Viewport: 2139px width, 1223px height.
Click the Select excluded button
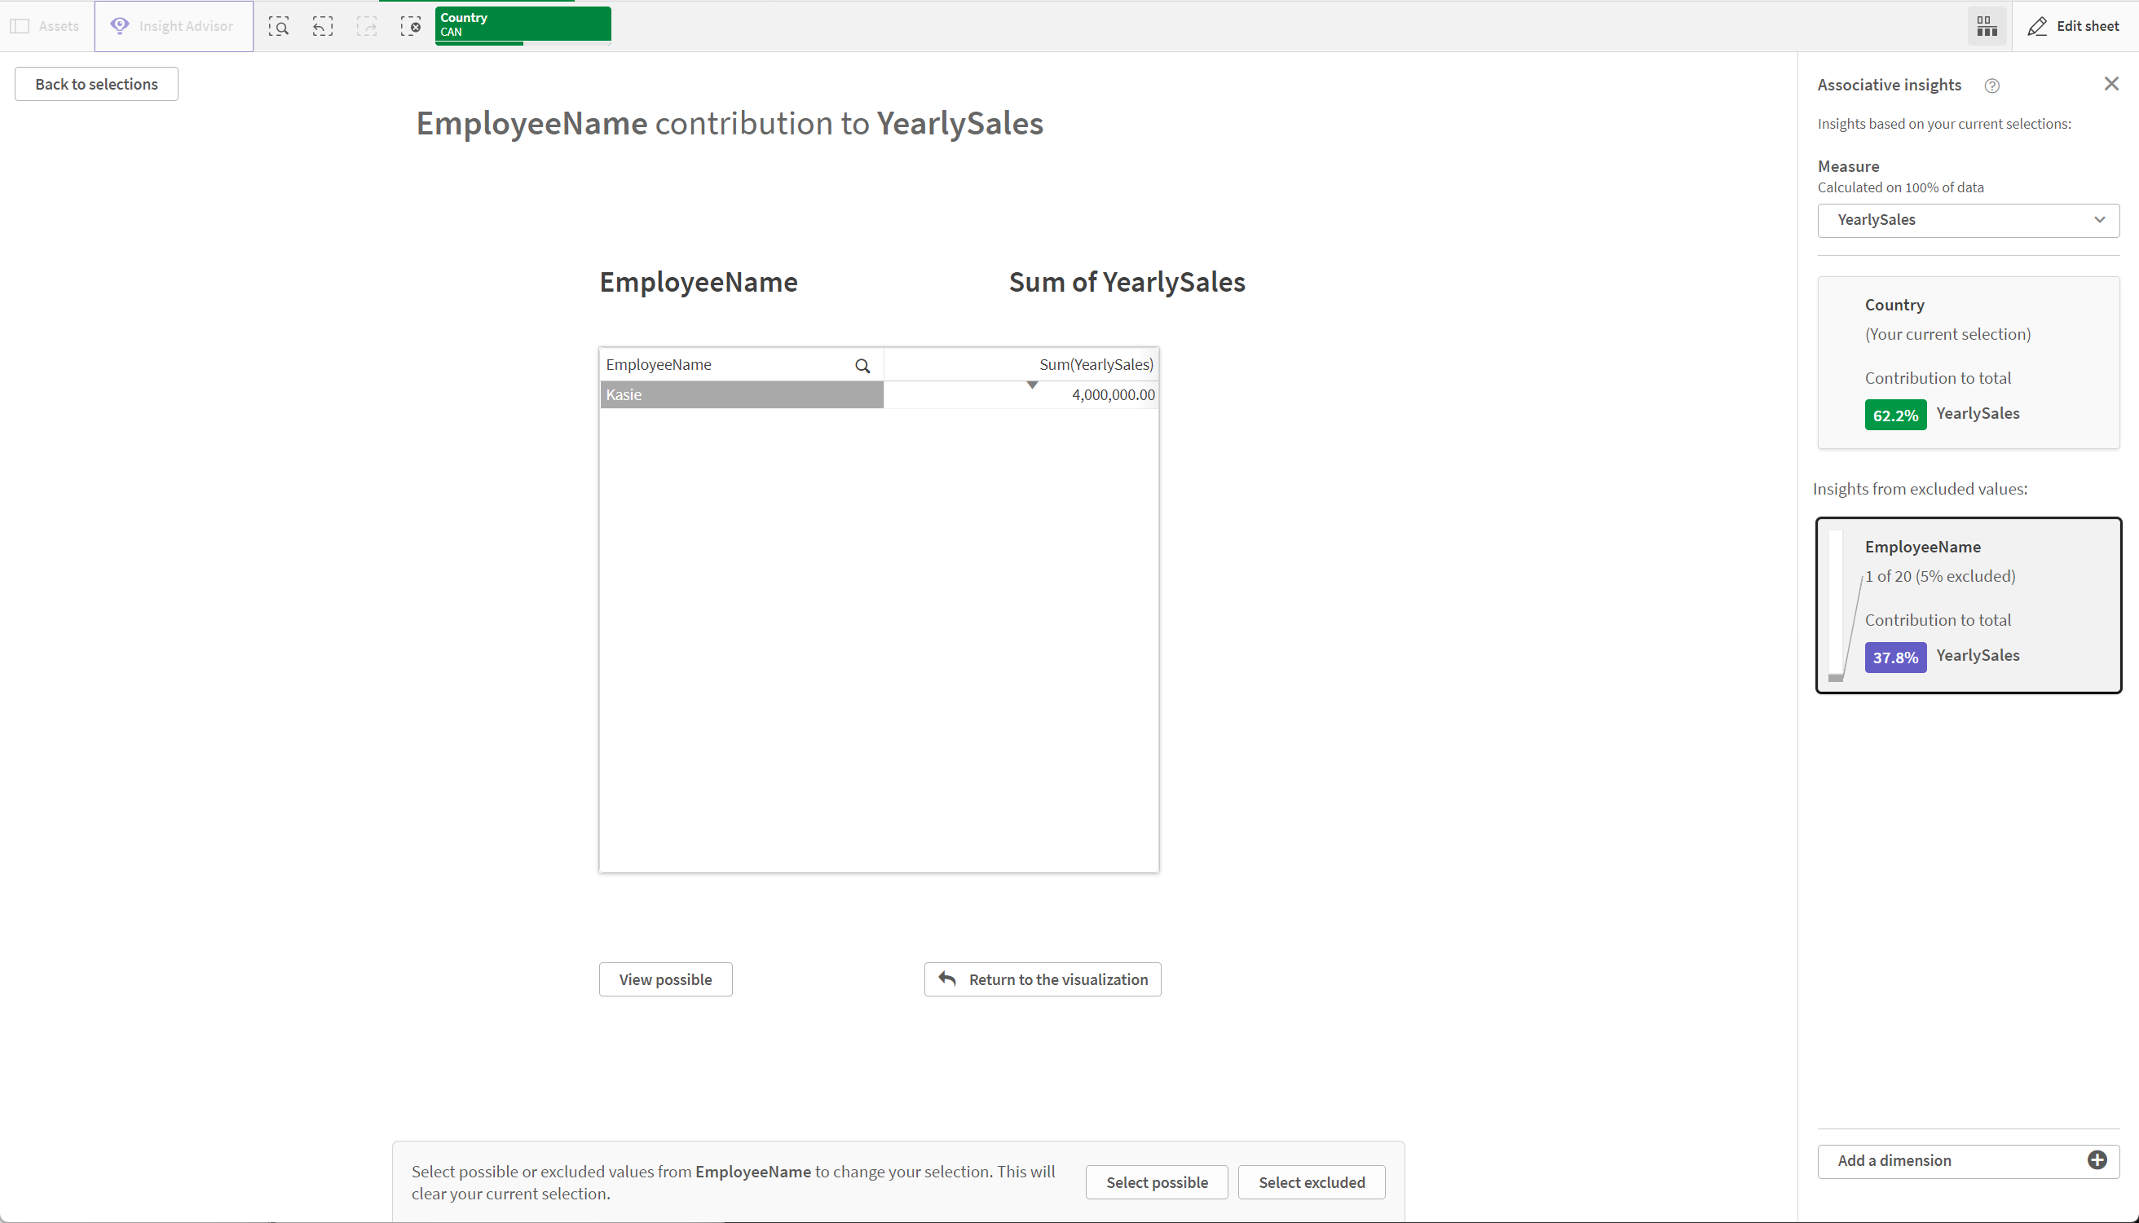tap(1311, 1182)
